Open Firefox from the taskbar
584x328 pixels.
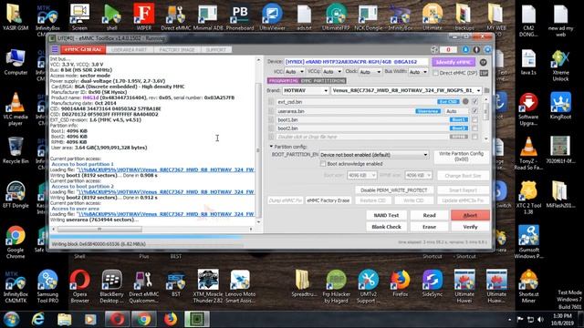[x=171, y=320]
